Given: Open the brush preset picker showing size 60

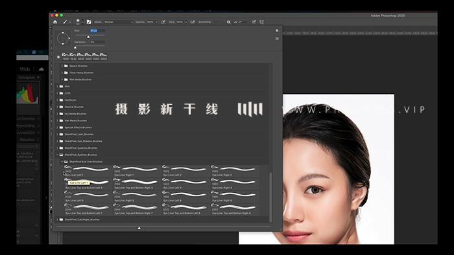Looking at the screenshot, I should tap(79, 22).
